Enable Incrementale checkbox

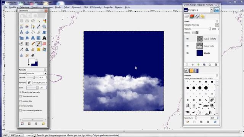(x=21, y=106)
